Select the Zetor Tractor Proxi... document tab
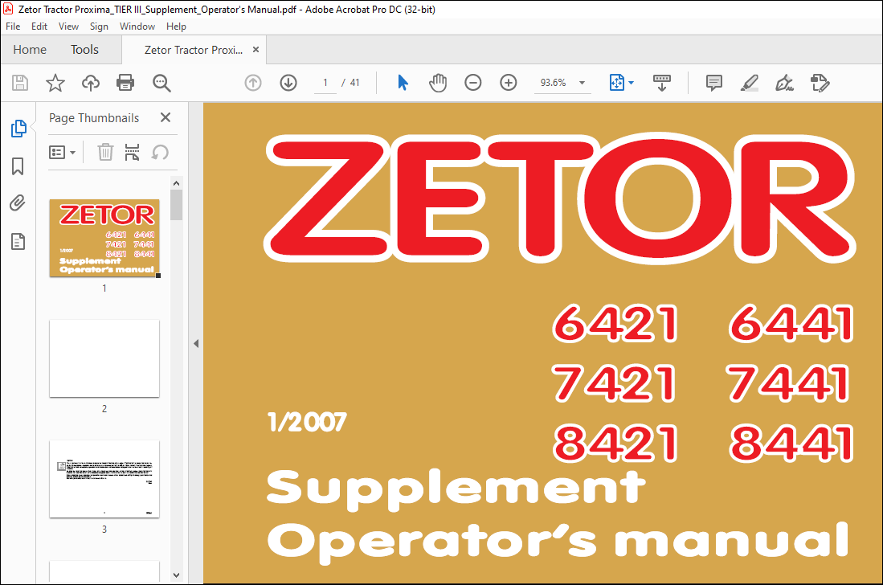The image size is (883, 585). pos(193,50)
